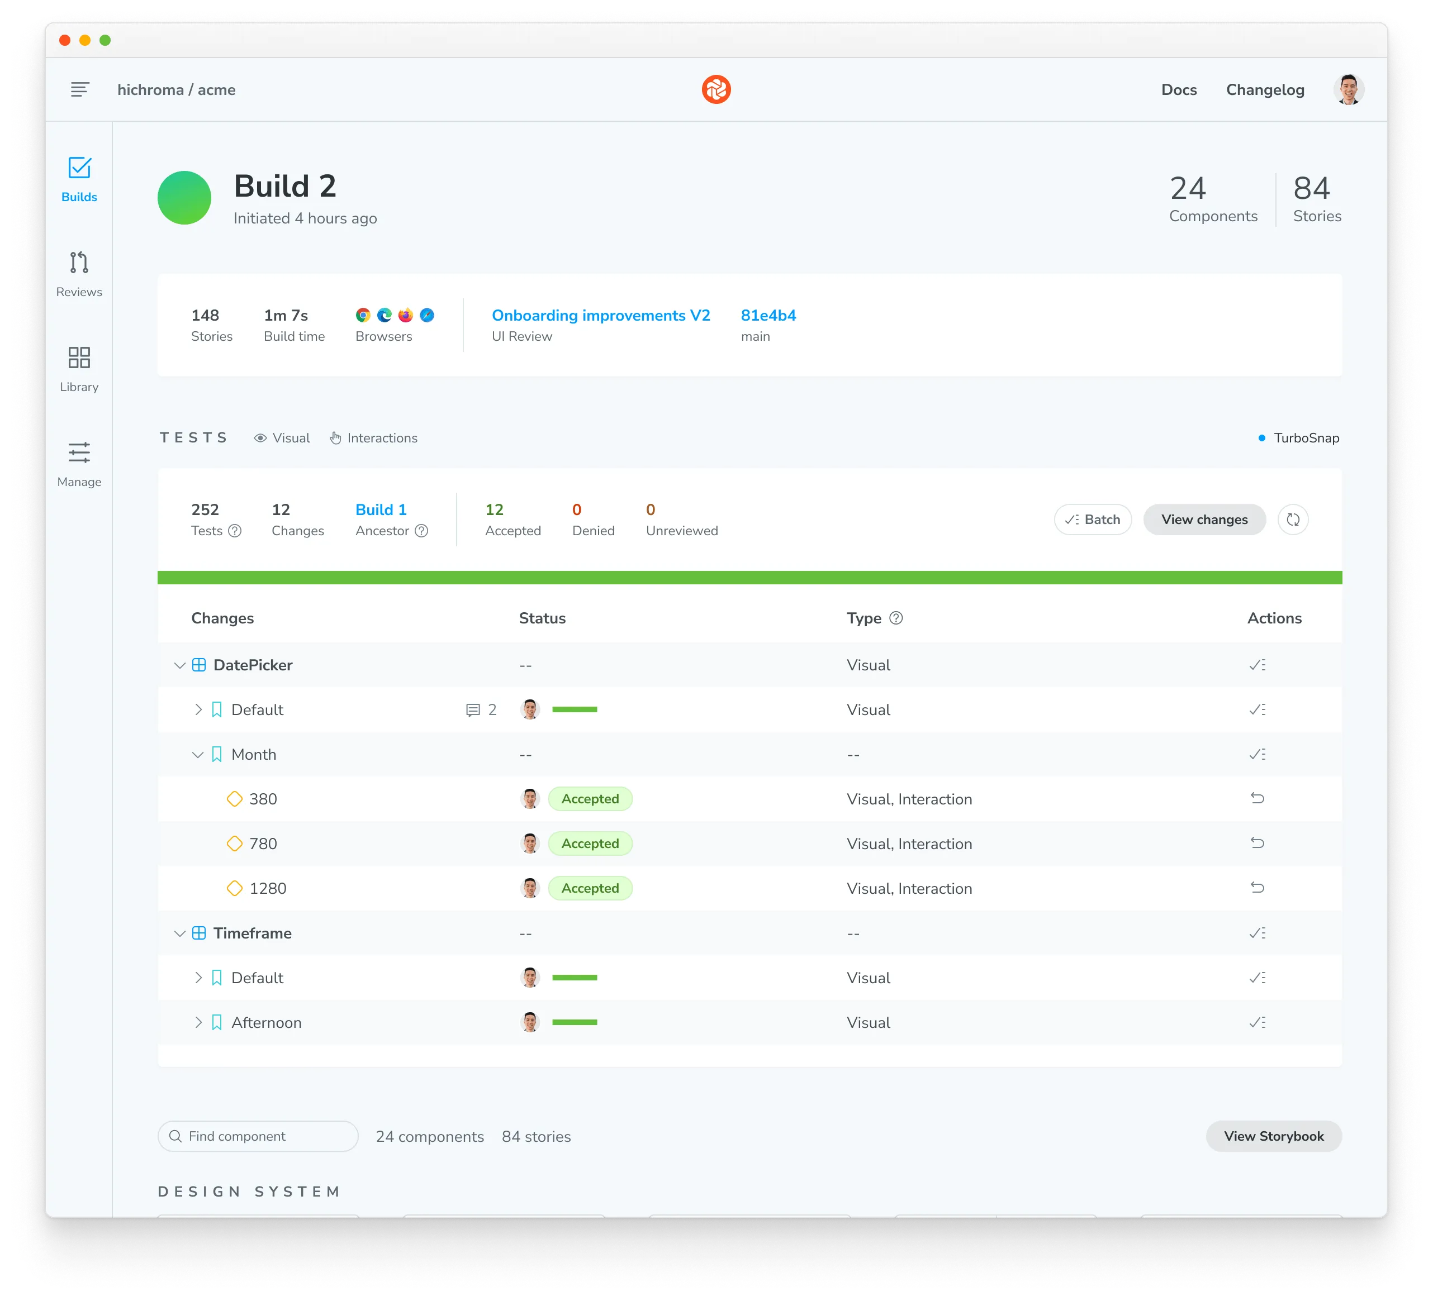Viewport: 1433px width, 1296px height.
Task: Open the Changelog page
Action: [x=1265, y=89]
